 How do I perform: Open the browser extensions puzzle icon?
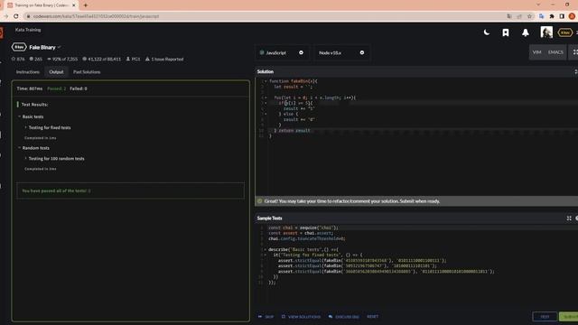coord(552,16)
